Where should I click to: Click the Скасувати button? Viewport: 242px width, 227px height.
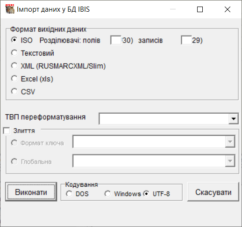(x=213, y=192)
